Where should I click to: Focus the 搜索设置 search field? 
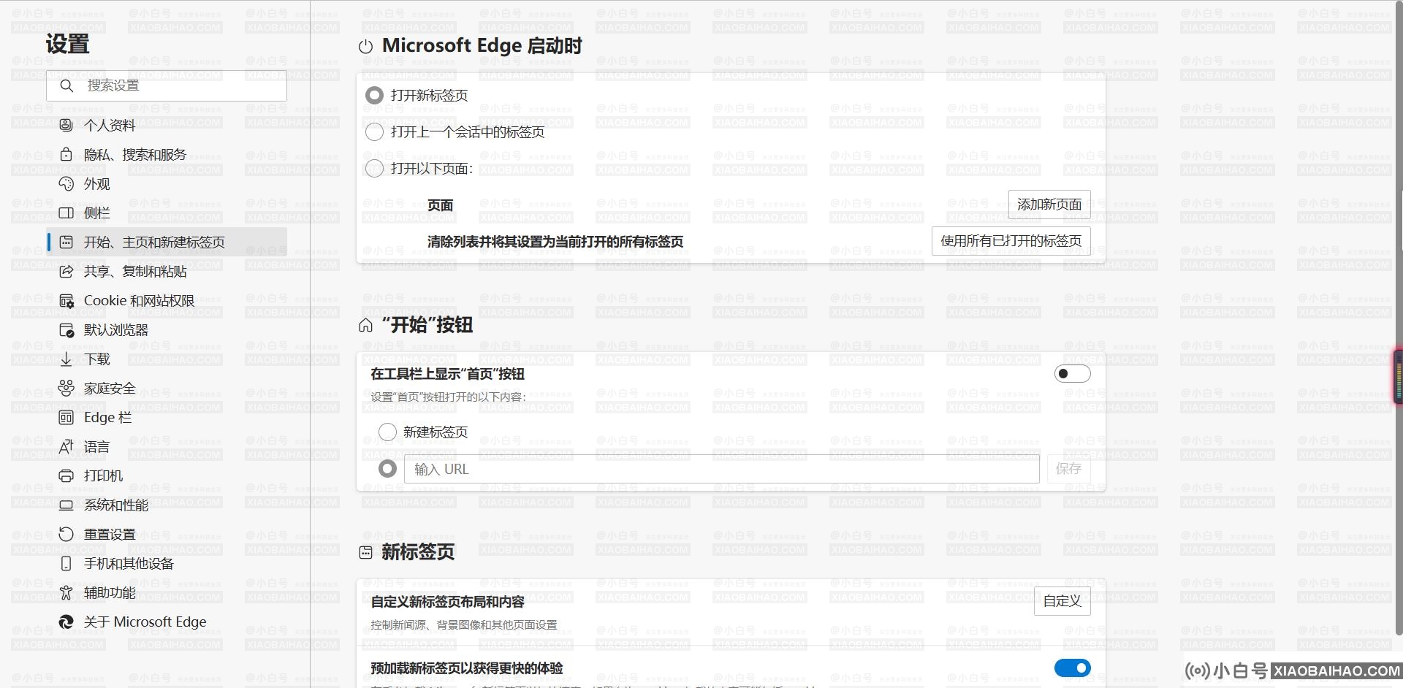pyautogui.click(x=167, y=85)
